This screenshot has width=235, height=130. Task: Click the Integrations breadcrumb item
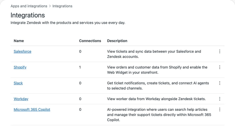click(x=62, y=6)
